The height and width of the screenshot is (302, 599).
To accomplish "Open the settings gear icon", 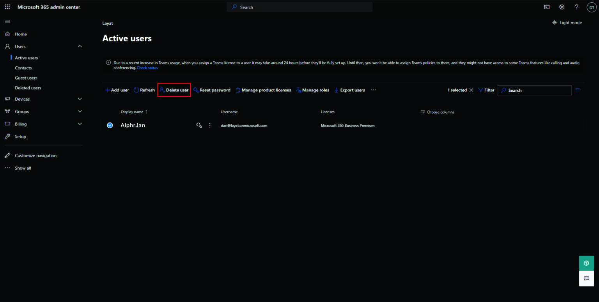I will point(562,7).
